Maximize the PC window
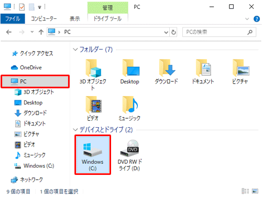The height and width of the screenshot is (197, 262). (x=232, y=7)
